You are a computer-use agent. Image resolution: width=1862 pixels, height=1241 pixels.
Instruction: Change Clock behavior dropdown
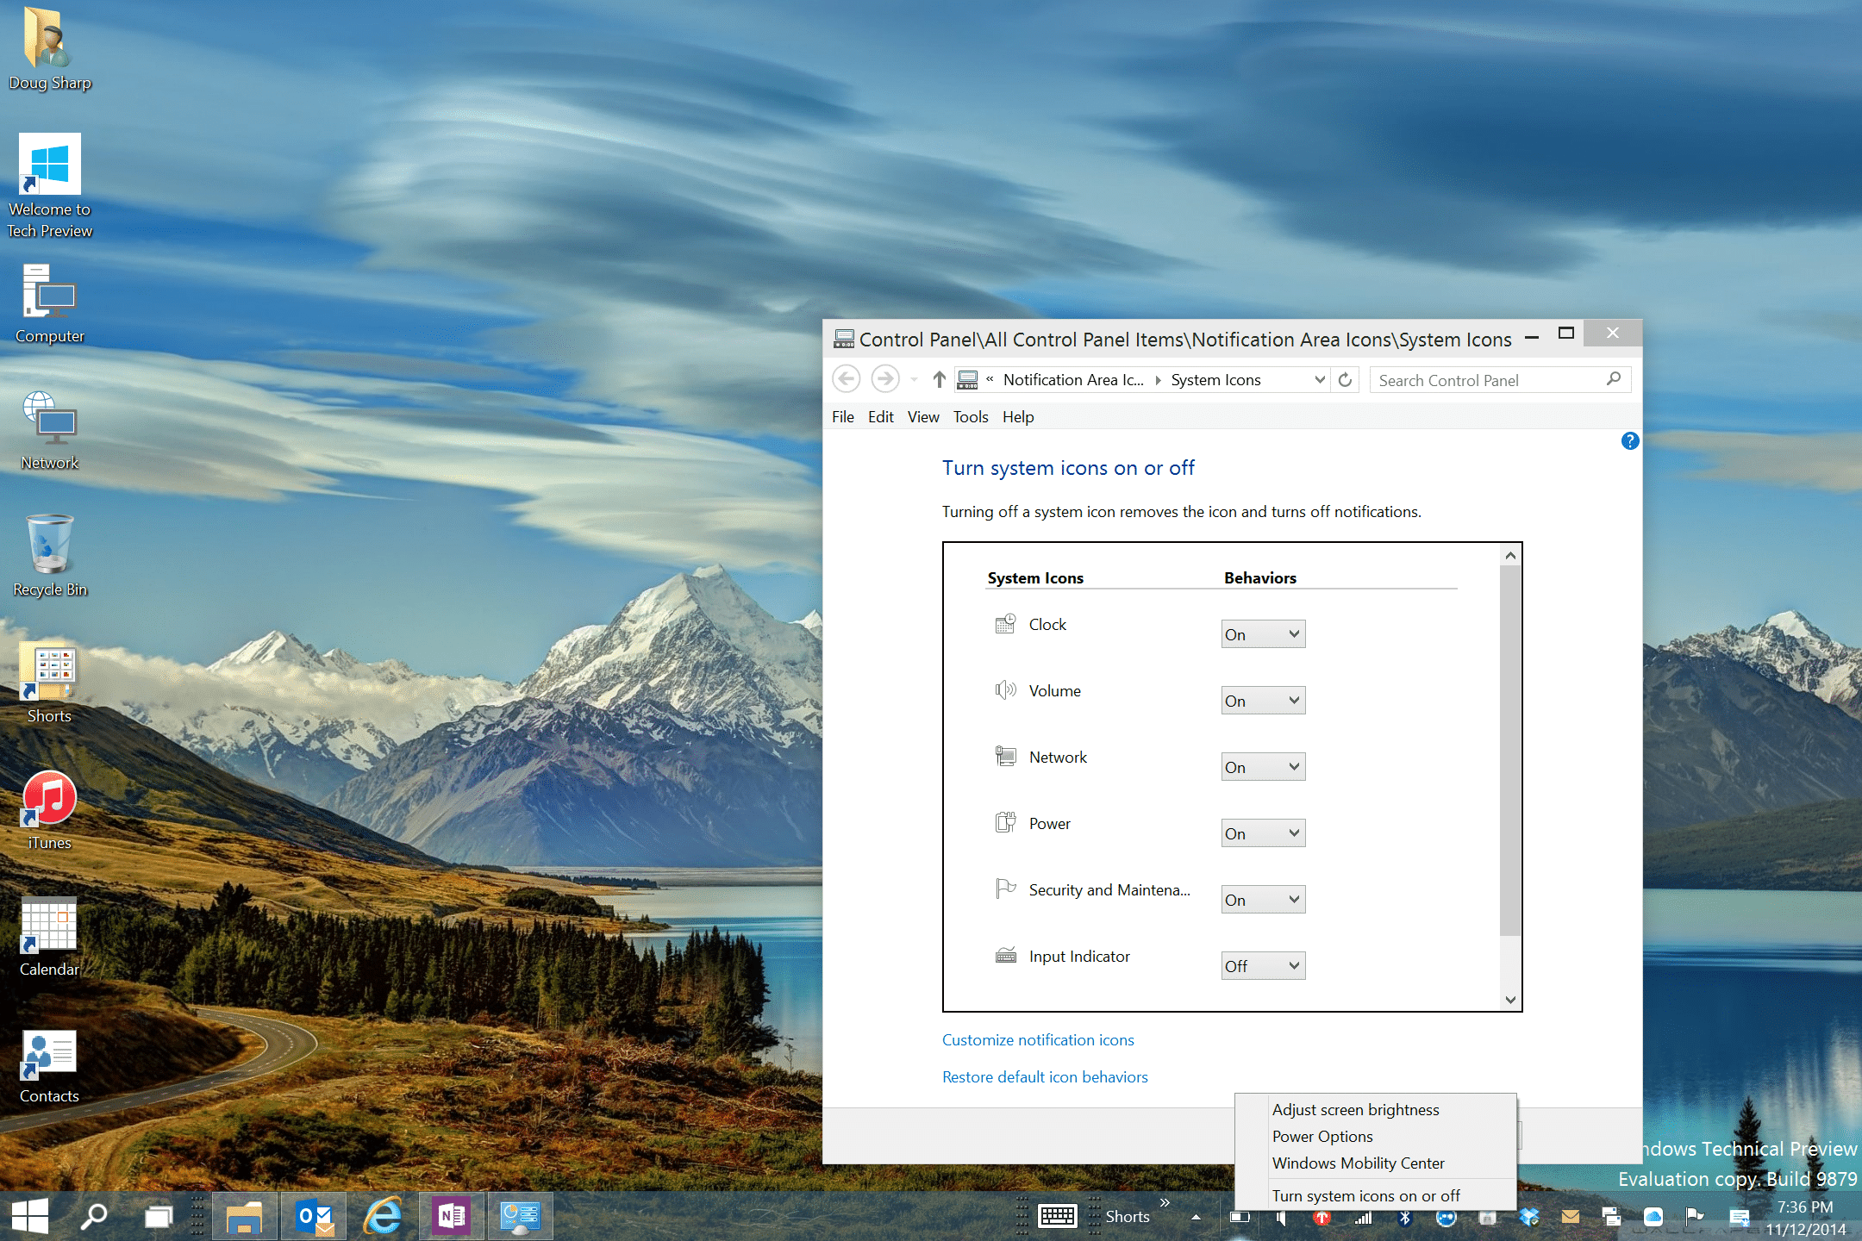point(1257,633)
